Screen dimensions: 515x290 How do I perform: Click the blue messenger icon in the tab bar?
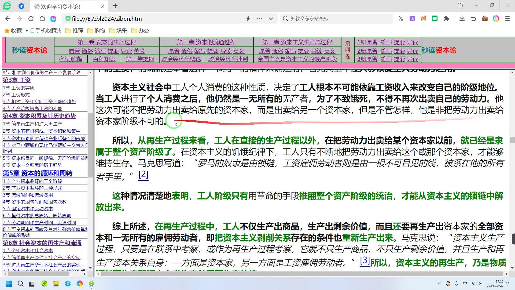click(x=21, y=6)
